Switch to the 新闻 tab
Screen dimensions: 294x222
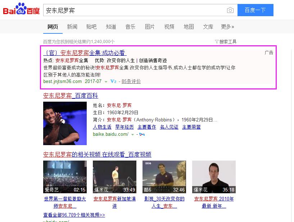coord(72,27)
